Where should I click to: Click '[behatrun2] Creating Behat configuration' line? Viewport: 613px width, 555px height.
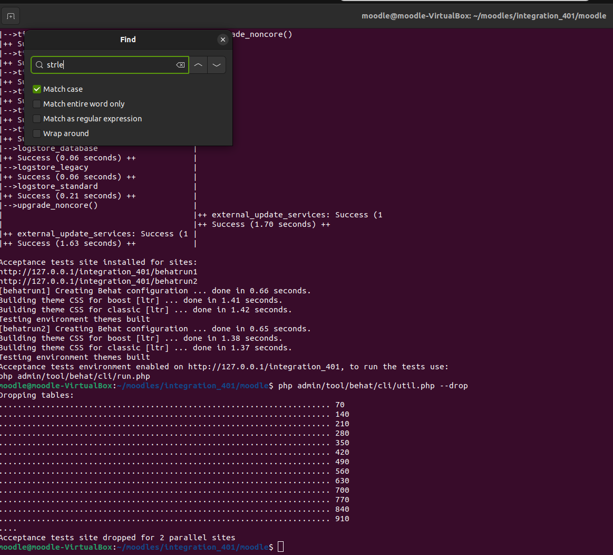tap(155, 329)
